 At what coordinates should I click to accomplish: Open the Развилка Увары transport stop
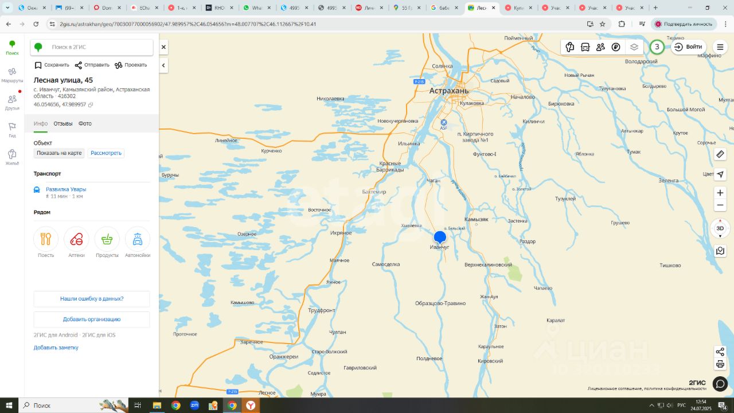[66, 189]
